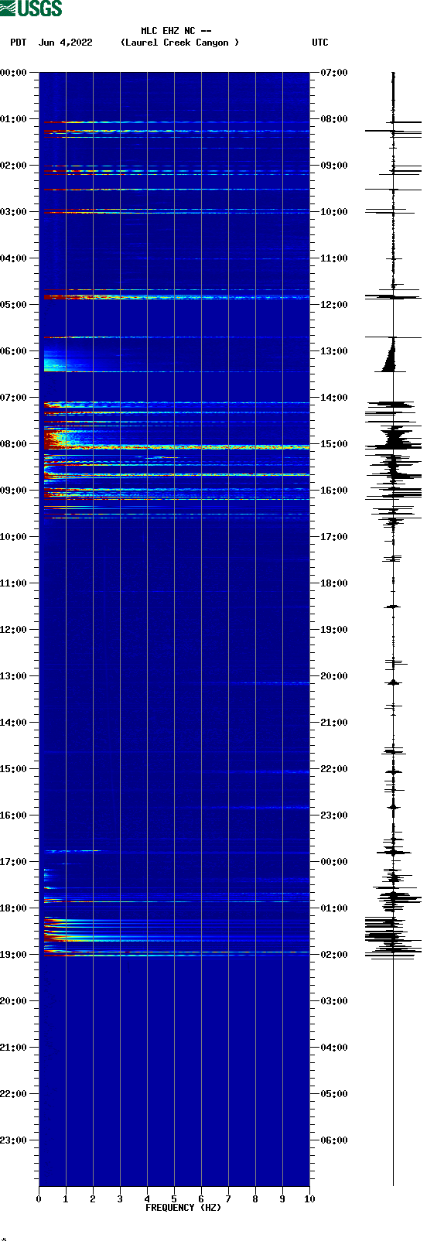Image resolution: width=427 pixels, height=1248 pixels.
Task: Click the strong spectrogram band just after 08:00 PDT
Action: point(176,447)
